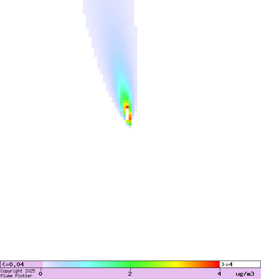Click the "2" tick label under scale
Screen dimensions: 261x279
(x=130, y=274)
